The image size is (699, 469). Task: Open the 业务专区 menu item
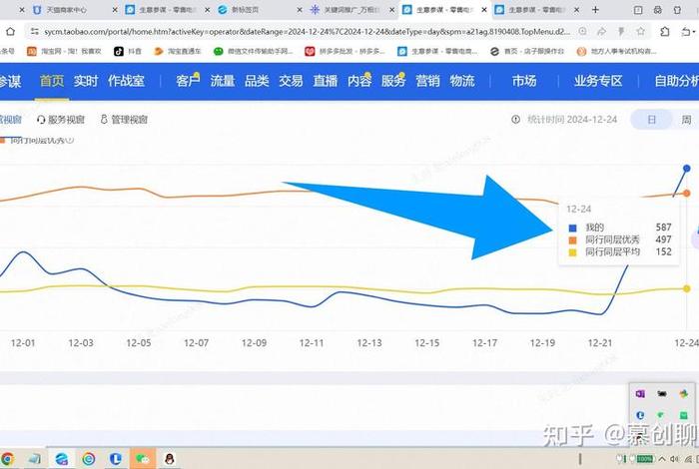click(x=598, y=81)
